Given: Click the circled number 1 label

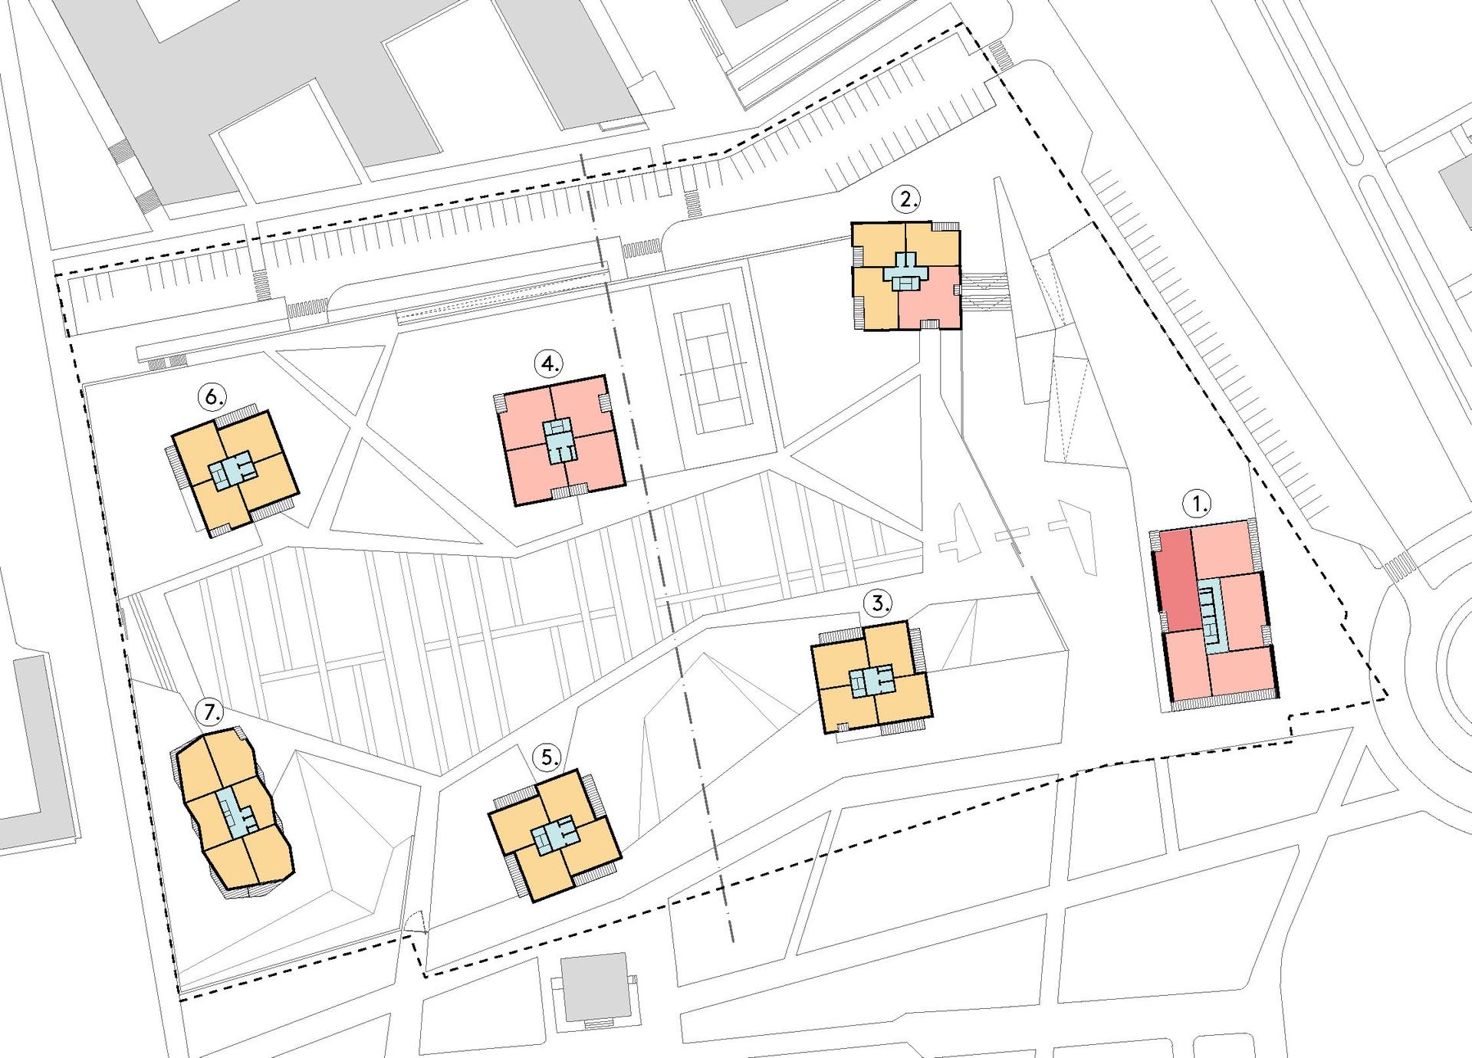Looking at the screenshot, I should pyautogui.click(x=1198, y=504).
